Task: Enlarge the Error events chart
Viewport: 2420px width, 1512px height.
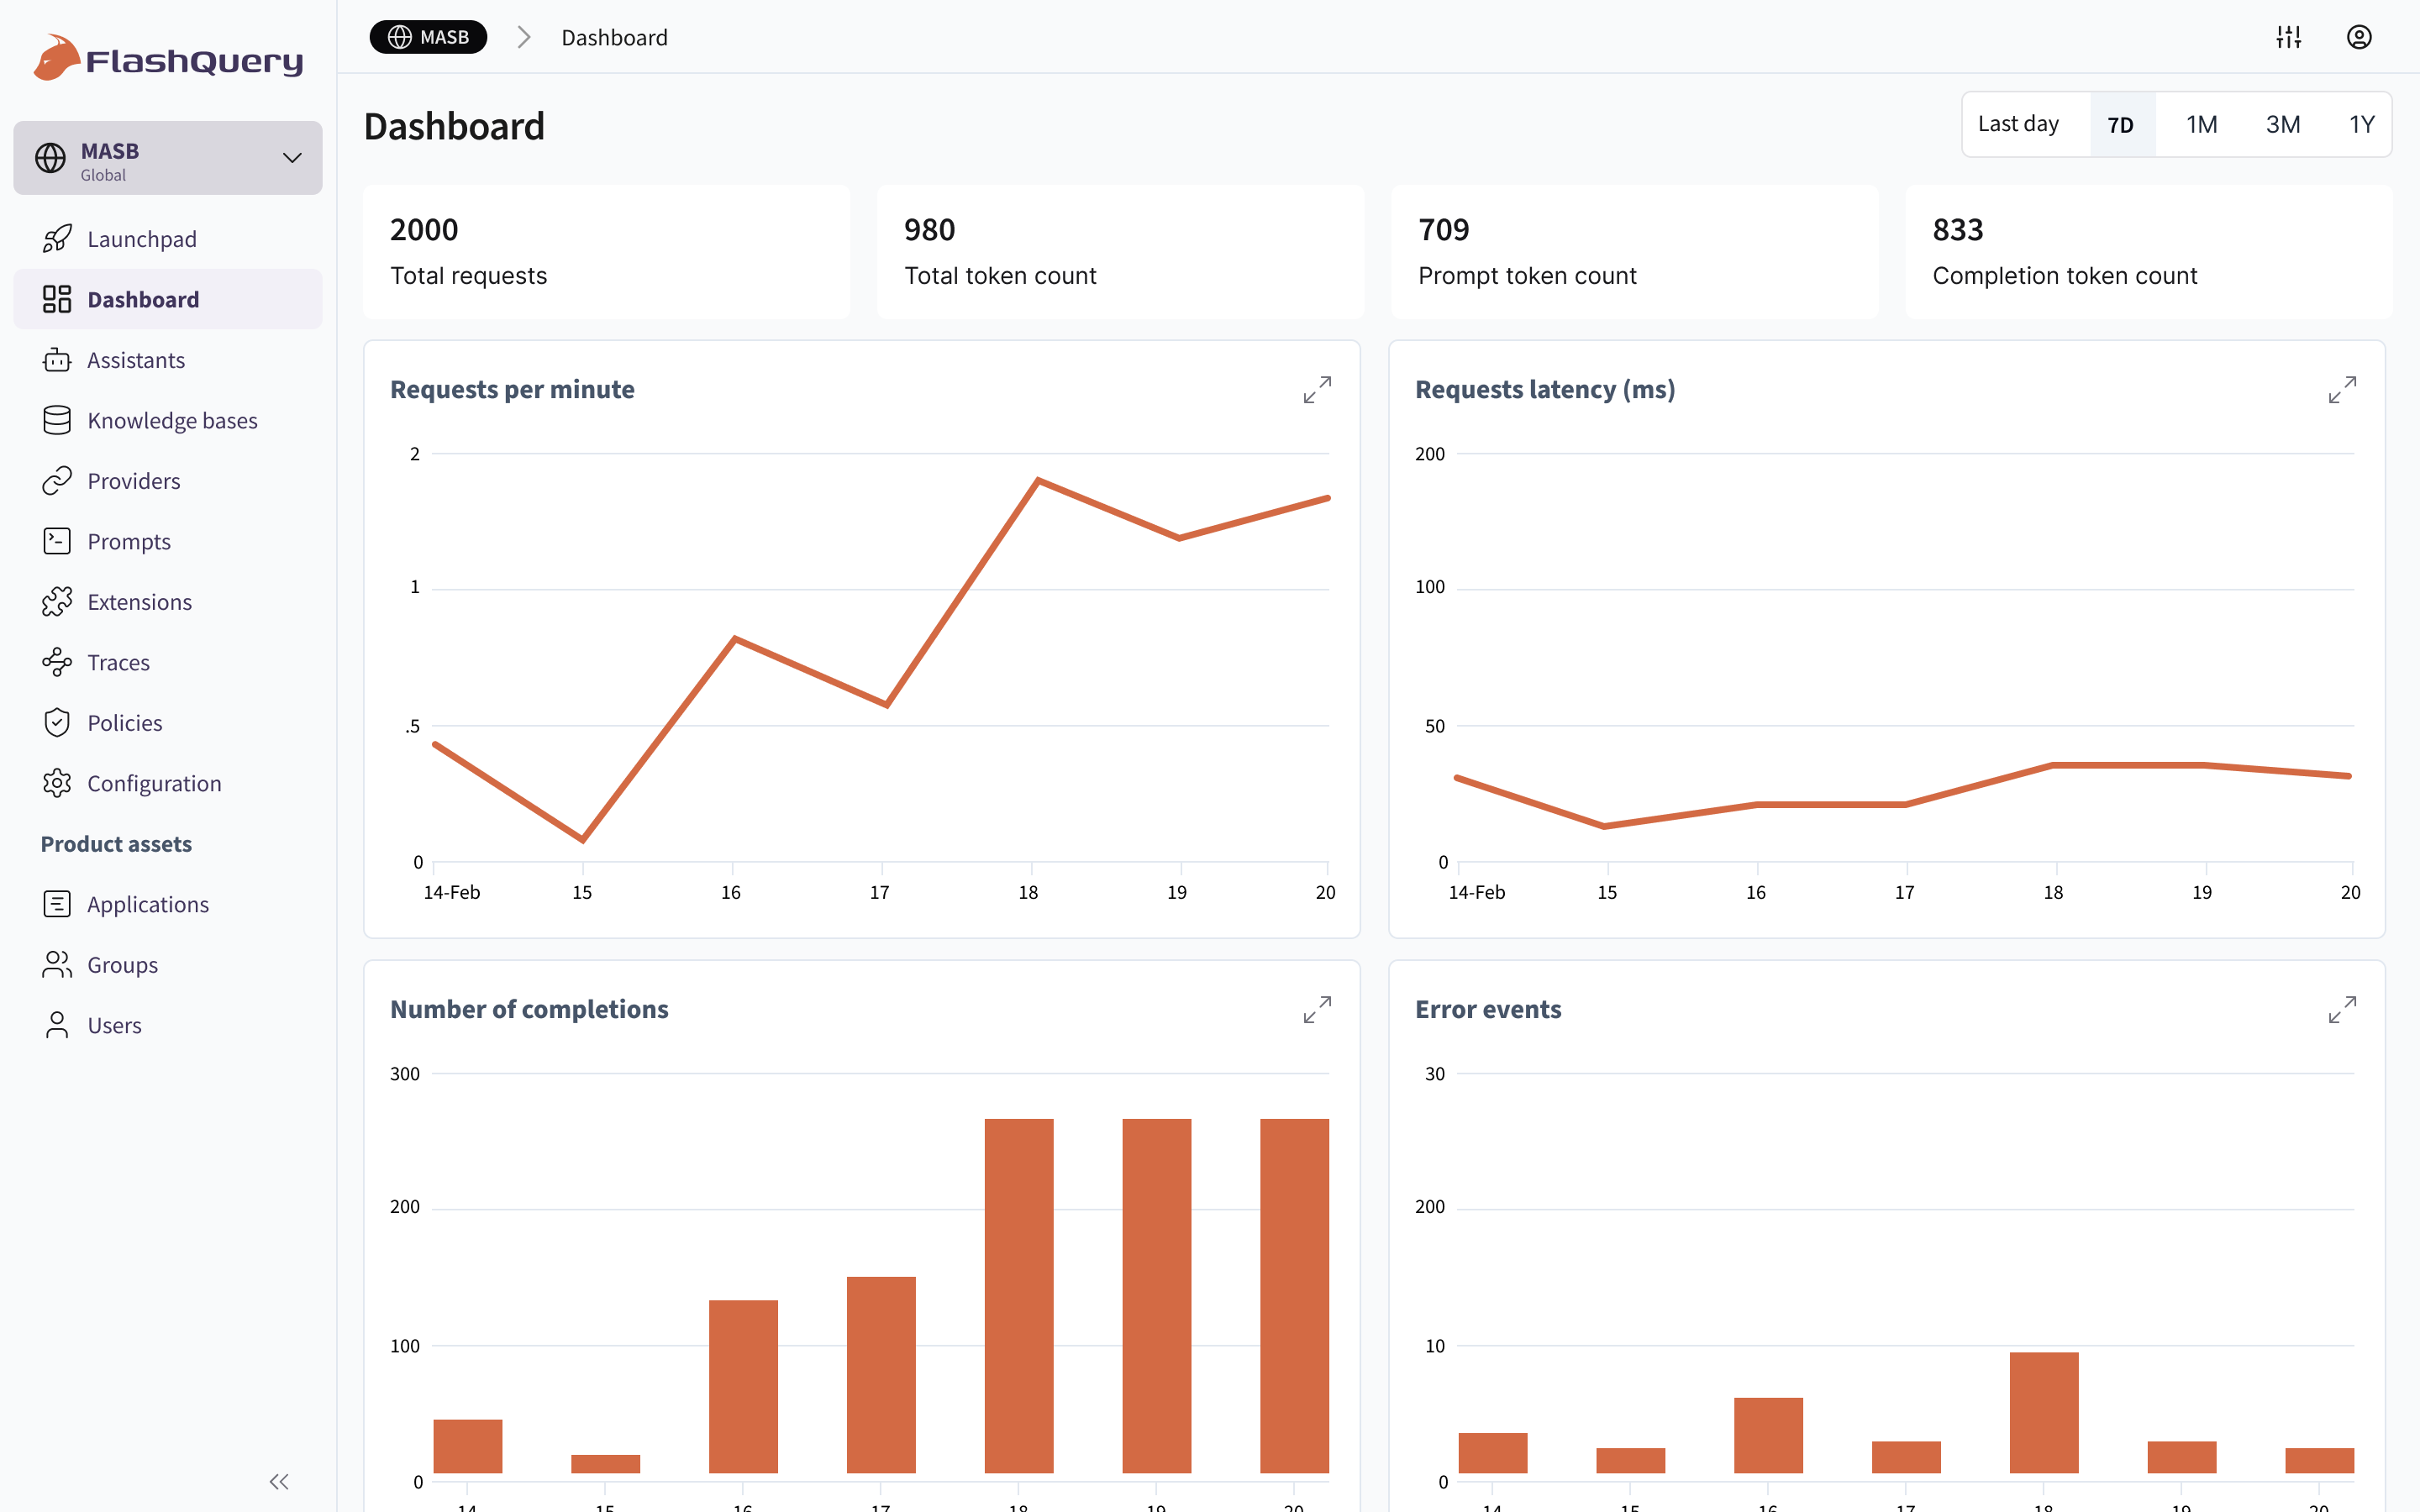Action: point(2341,1010)
